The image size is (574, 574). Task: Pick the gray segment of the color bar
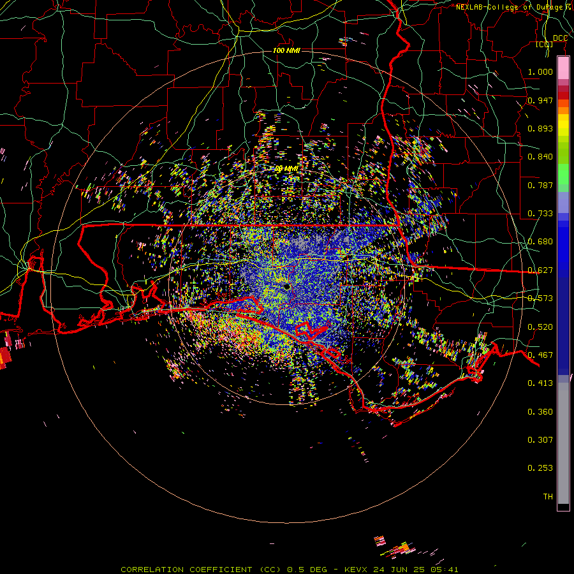point(563,443)
